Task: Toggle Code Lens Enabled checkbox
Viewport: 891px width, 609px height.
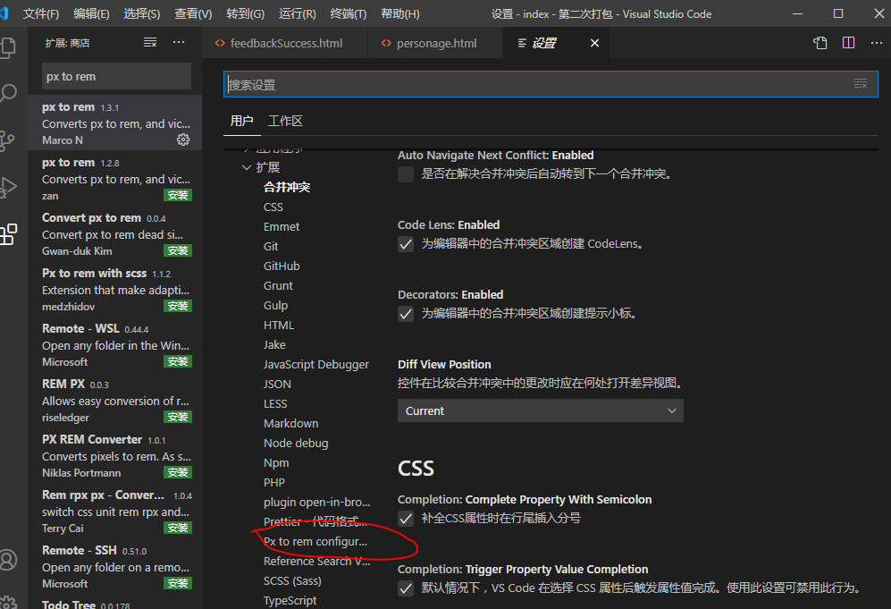Action: [406, 244]
